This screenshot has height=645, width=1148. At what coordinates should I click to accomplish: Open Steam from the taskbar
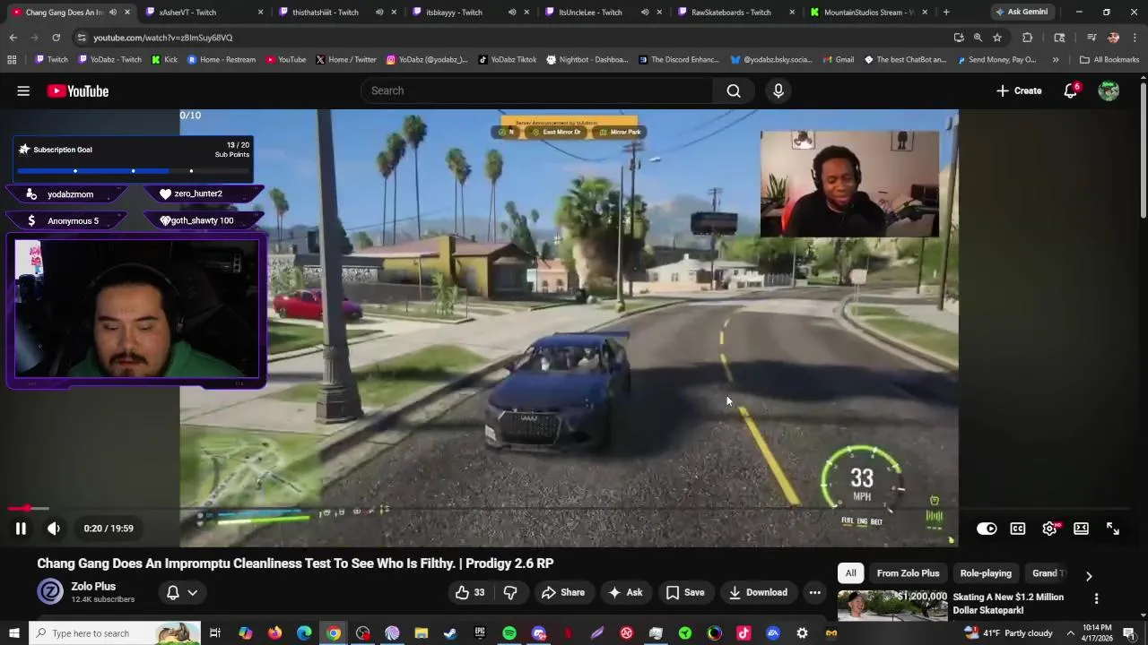coord(450,633)
